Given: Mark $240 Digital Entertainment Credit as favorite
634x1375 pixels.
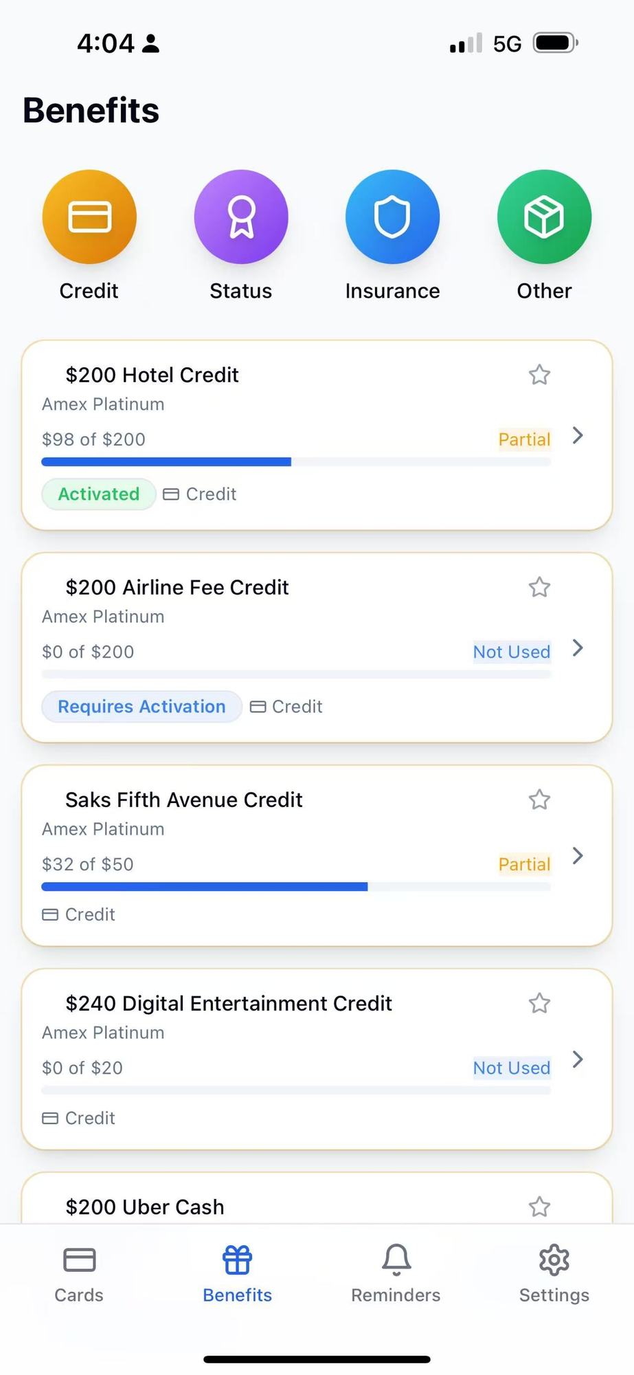Looking at the screenshot, I should point(539,1003).
